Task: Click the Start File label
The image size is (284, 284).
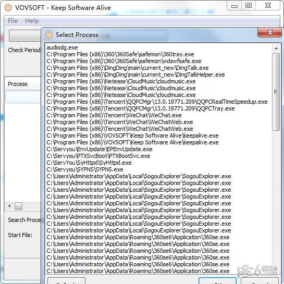Action: tap(20, 235)
